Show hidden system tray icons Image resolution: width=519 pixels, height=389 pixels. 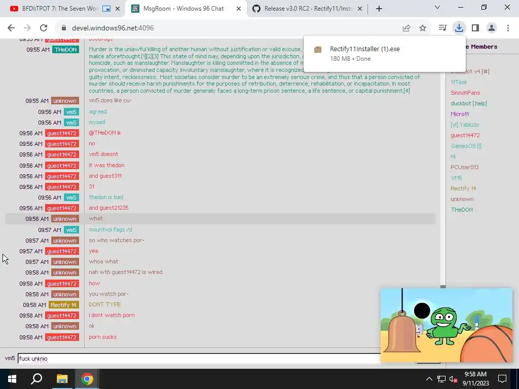click(x=429, y=379)
